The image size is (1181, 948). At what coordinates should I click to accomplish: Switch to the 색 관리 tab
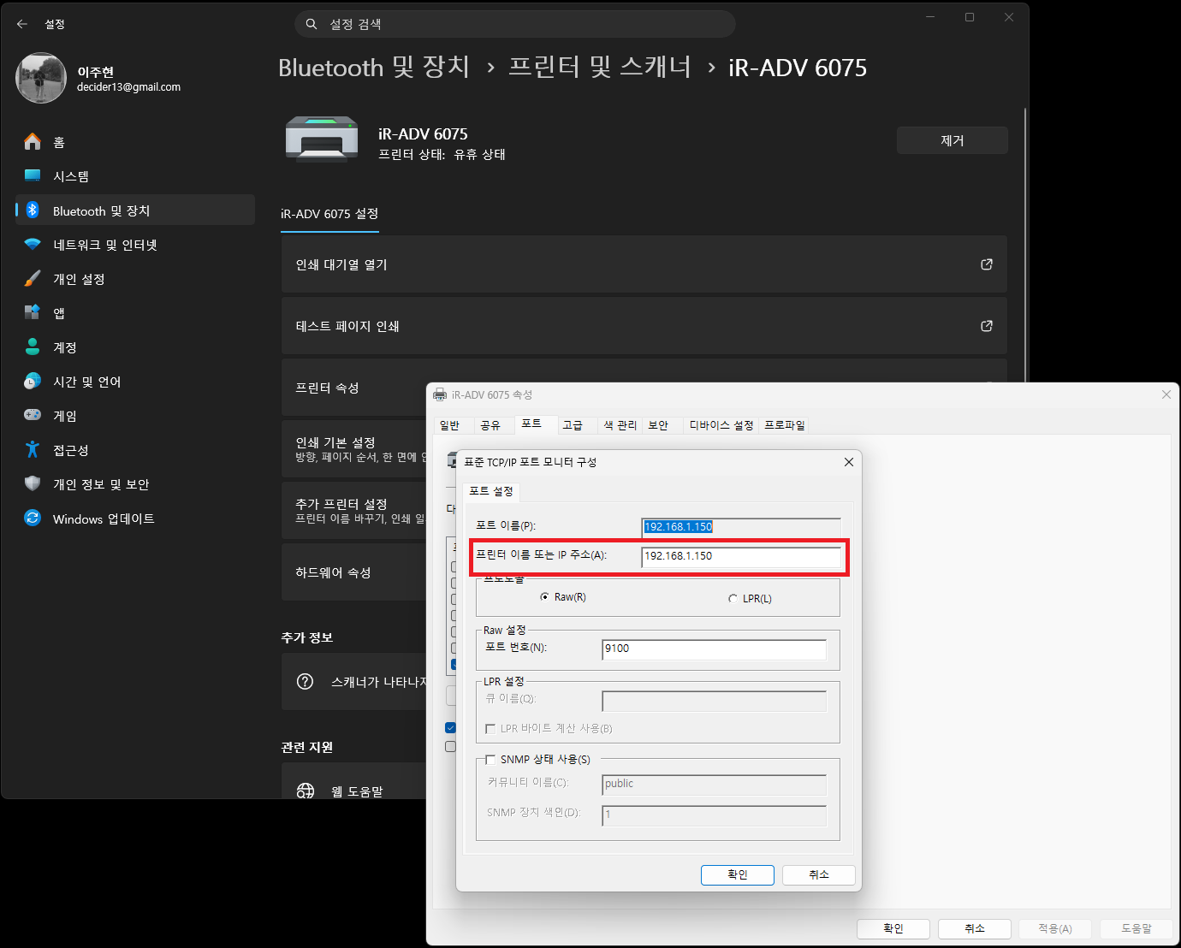pyautogui.click(x=620, y=425)
